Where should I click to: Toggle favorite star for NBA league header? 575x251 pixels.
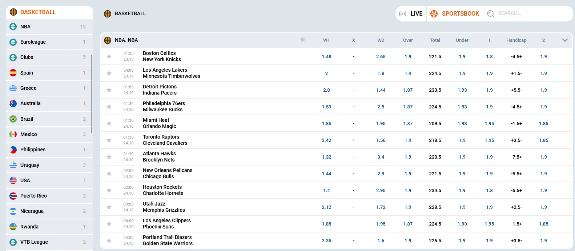pyautogui.click(x=302, y=40)
